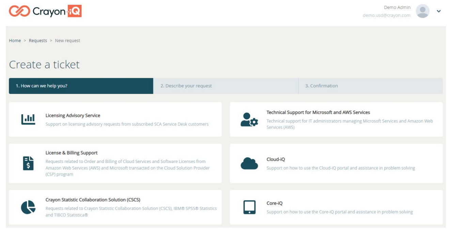Choose the Cloud-iQ title
The height and width of the screenshot is (232, 452).
tap(276, 159)
